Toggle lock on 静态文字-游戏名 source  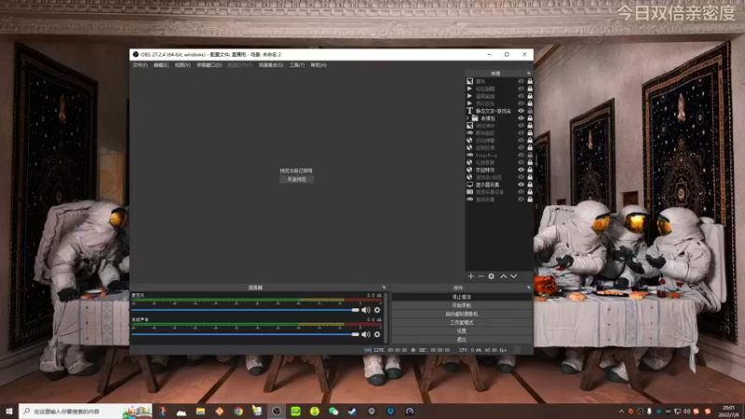(530, 111)
